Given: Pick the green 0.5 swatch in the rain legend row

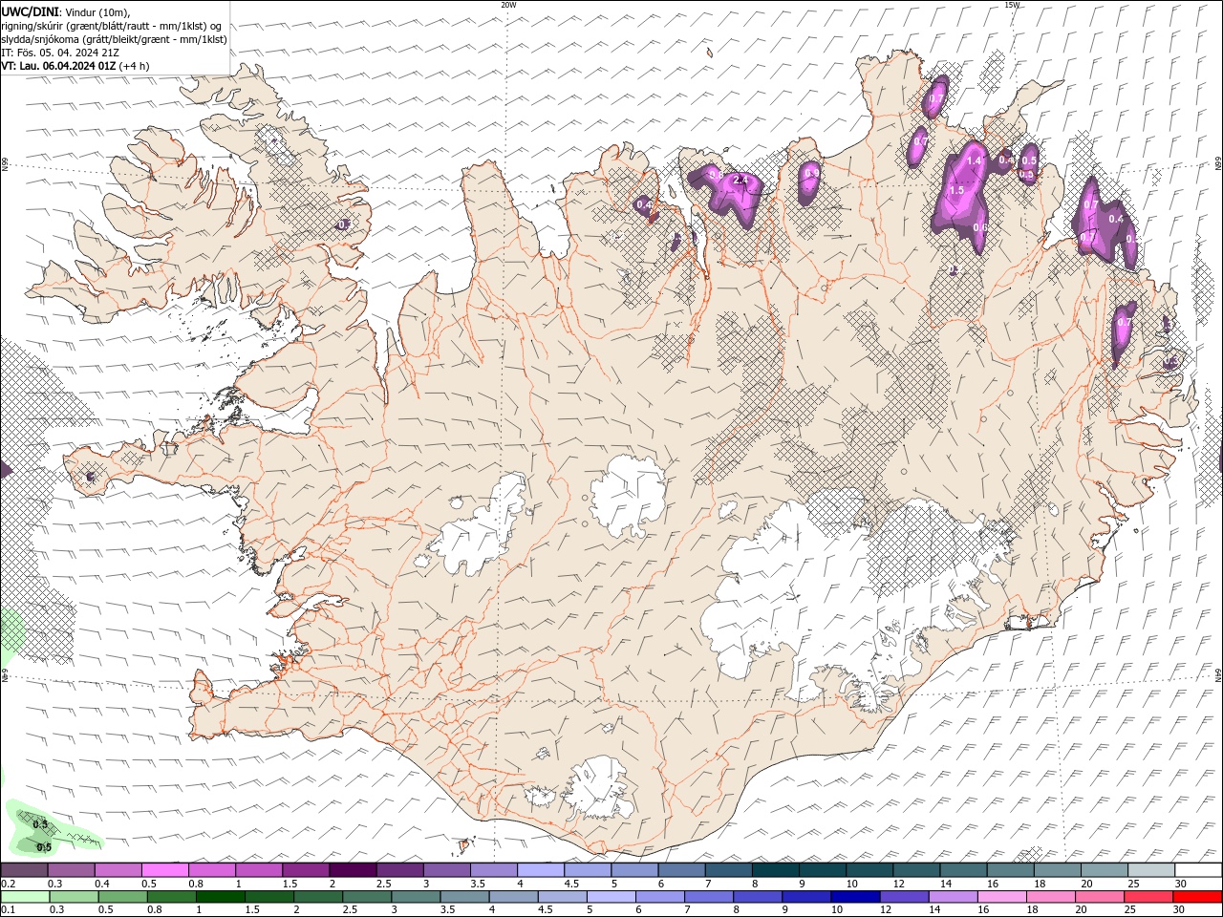Looking at the screenshot, I should pos(122,897).
